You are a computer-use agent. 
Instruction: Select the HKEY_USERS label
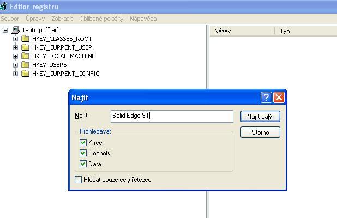(50, 65)
